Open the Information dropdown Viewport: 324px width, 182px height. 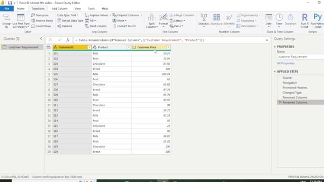tap(248, 26)
